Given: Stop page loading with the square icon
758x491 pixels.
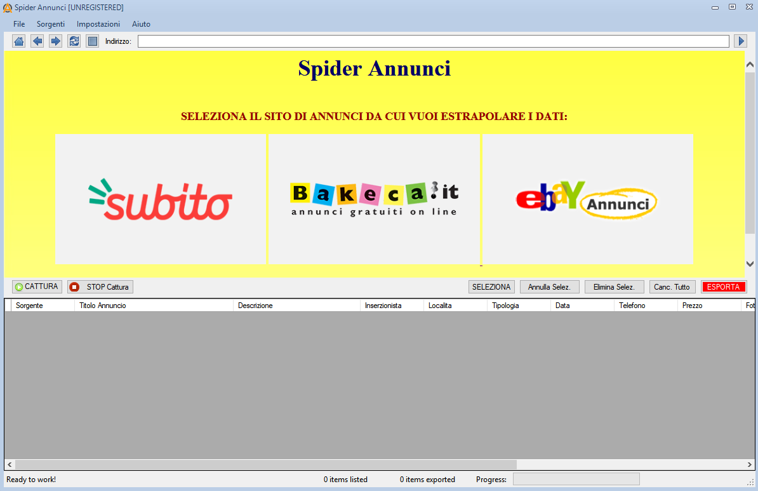Looking at the screenshot, I should click(x=92, y=41).
